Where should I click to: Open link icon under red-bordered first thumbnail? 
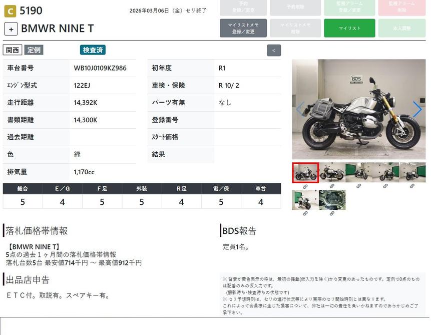(x=305, y=186)
